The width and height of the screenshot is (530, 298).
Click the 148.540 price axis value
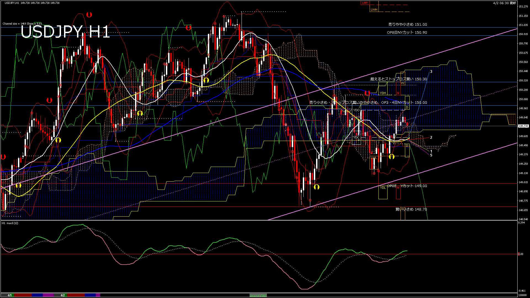[x=523, y=219]
